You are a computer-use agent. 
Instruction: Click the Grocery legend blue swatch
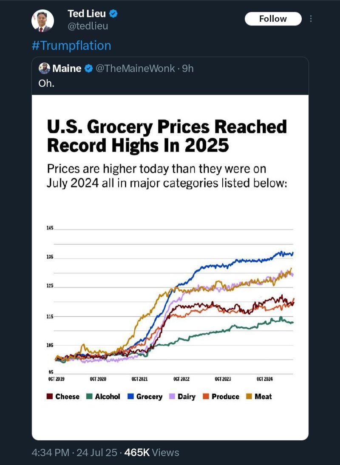tap(130, 397)
